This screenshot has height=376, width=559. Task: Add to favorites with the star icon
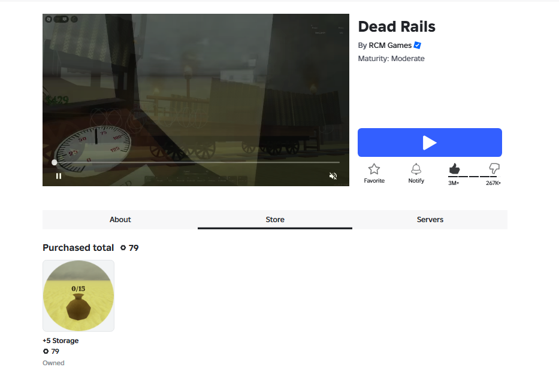374,169
